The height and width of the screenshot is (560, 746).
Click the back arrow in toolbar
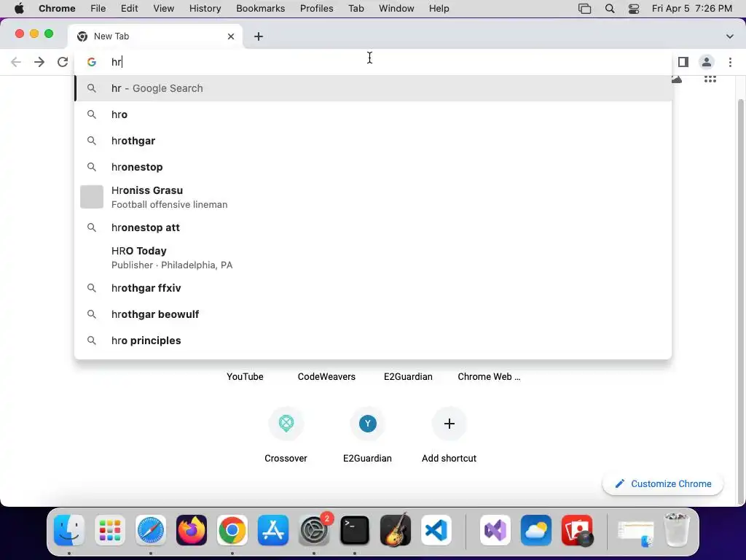pos(16,62)
